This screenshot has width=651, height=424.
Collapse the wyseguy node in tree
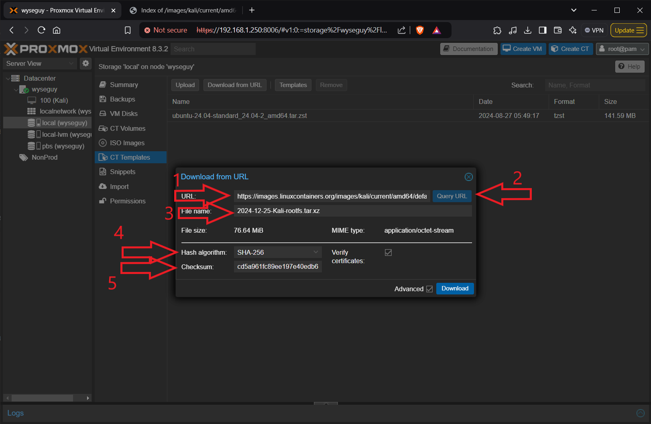tap(16, 89)
